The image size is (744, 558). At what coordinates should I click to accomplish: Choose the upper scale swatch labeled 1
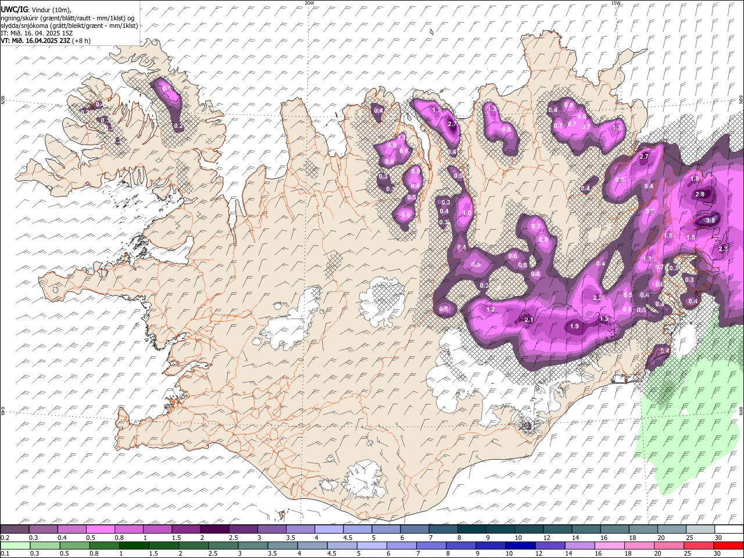click(157, 530)
